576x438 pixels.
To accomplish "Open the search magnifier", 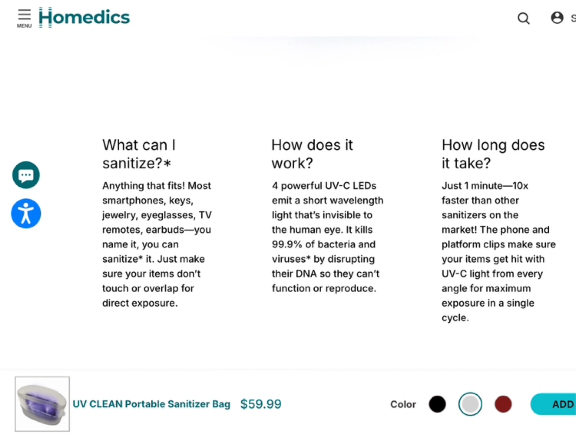I will click(523, 18).
